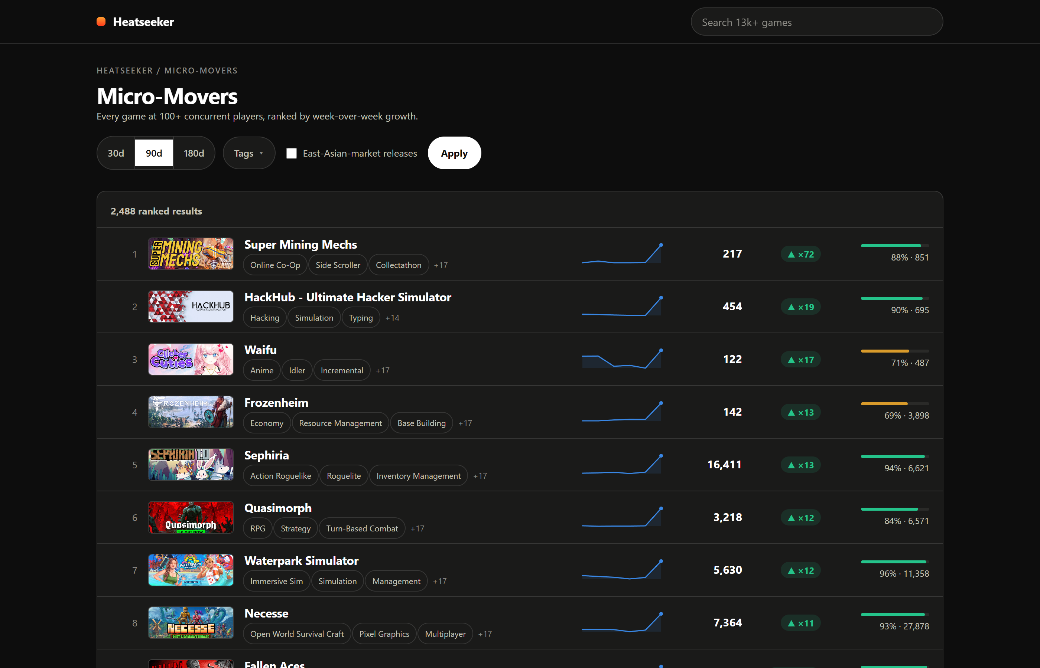Screen dimensions: 1040x668
Task: Click the Management tag
Action: pyautogui.click(x=396, y=581)
